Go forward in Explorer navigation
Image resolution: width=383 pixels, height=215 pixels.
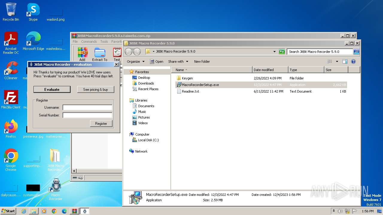(137, 52)
